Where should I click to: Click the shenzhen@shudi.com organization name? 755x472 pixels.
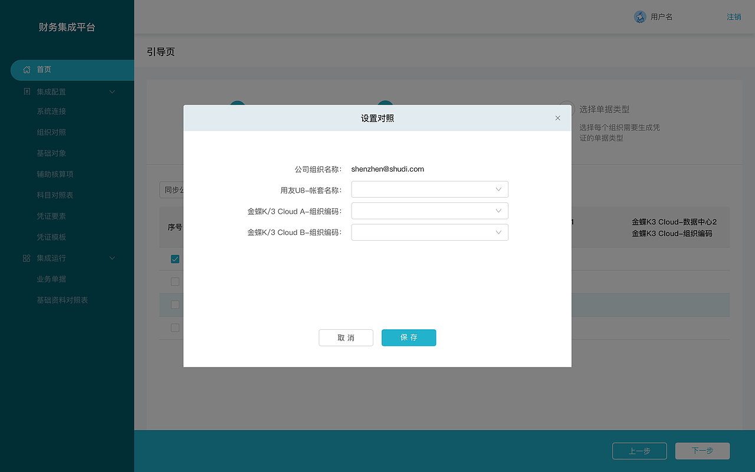(x=388, y=169)
